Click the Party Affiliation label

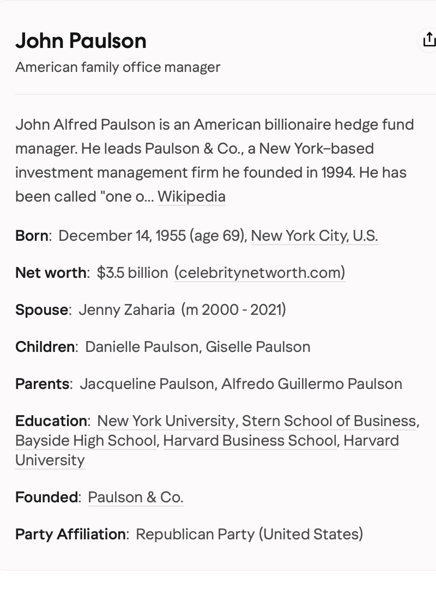[x=70, y=534]
